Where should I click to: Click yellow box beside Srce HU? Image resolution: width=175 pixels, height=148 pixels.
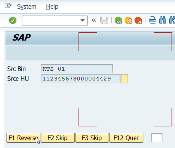click(124, 79)
